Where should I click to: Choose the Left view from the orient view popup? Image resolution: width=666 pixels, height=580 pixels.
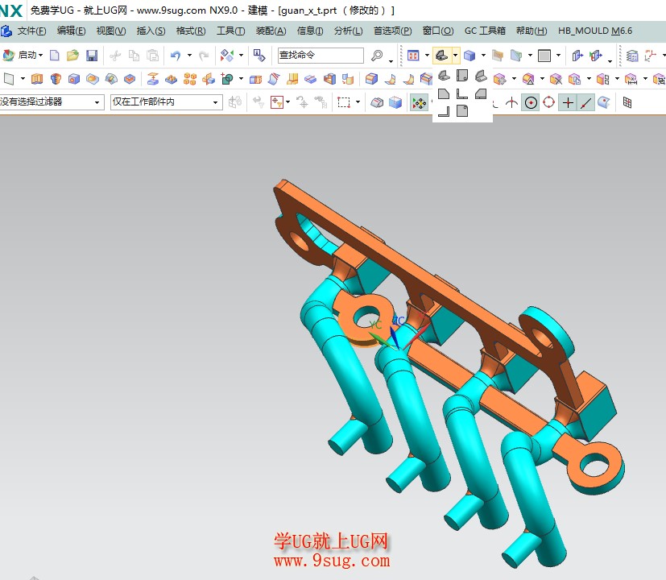(x=444, y=93)
